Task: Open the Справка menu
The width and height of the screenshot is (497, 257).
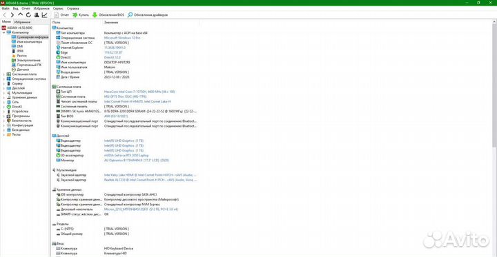Action: 73,8
